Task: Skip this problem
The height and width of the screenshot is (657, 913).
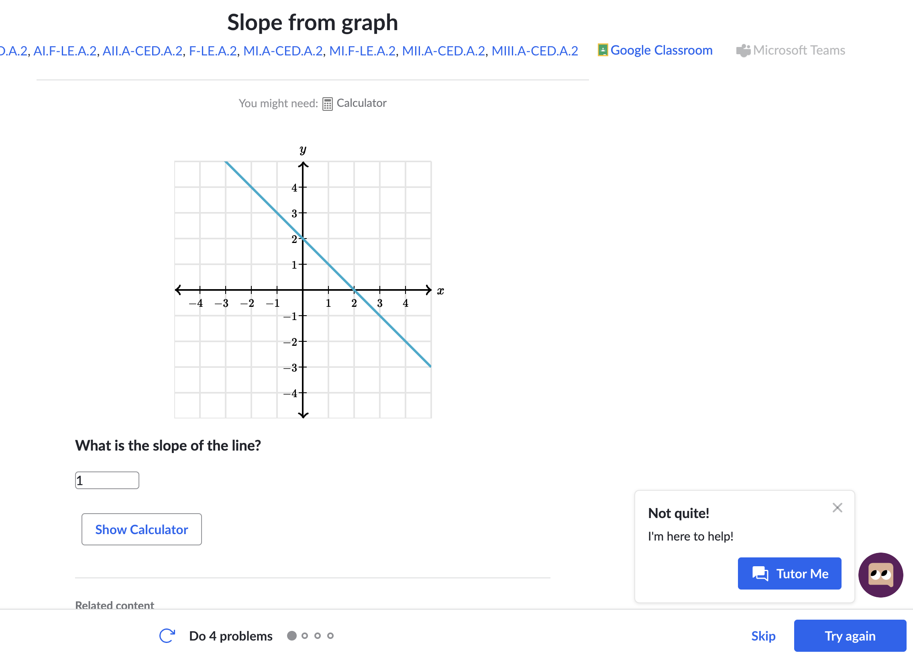Action: pyautogui.click(x=763, y=636)
